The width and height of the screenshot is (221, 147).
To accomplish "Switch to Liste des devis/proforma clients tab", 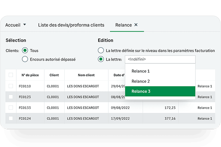I will [x=71, y=25].
